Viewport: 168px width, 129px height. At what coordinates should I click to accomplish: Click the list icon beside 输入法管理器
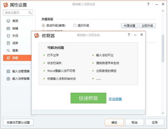pyautogui.click(x=8, y=71)
